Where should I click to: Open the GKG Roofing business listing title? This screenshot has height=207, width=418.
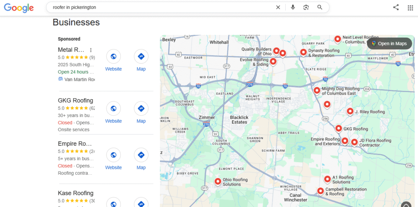[x=76, y=101]
